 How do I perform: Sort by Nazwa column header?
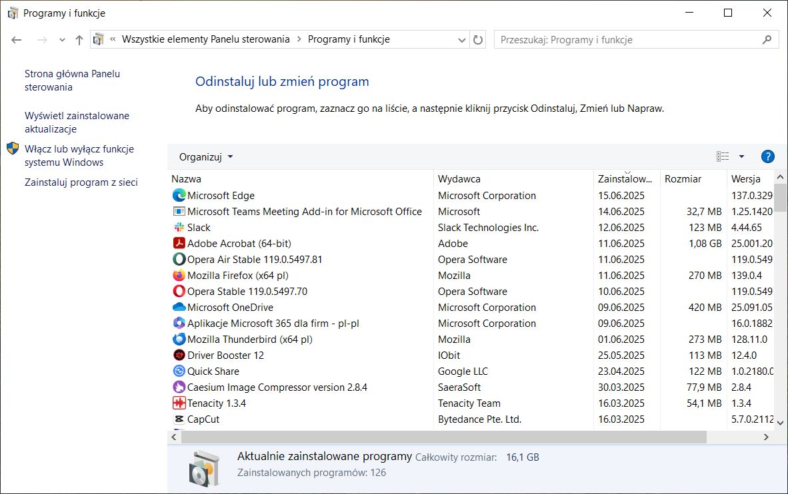301,178
